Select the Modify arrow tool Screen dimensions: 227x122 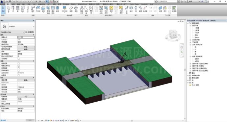(x=3, y=9)
